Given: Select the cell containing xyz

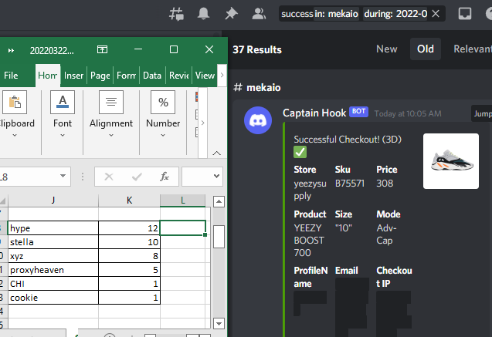Looking at the screenshot, I should click(x=53, y=256).
